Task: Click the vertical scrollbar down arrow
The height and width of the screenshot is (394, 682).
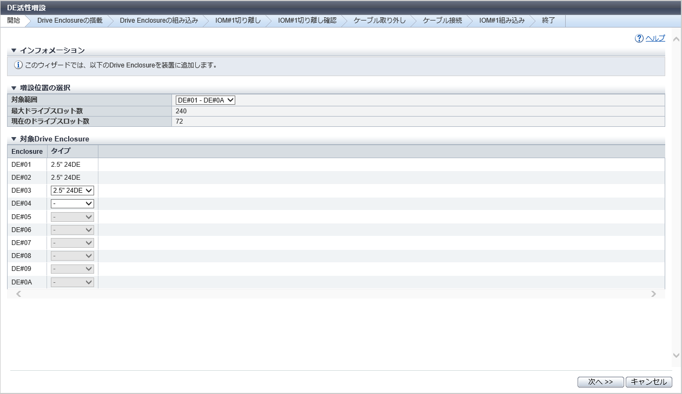Action: (x=676, y=356)
